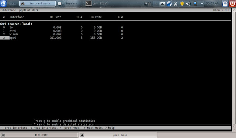Open the notifications info tray icon
The image size is (236, 138).
click(x=156, y=4)
